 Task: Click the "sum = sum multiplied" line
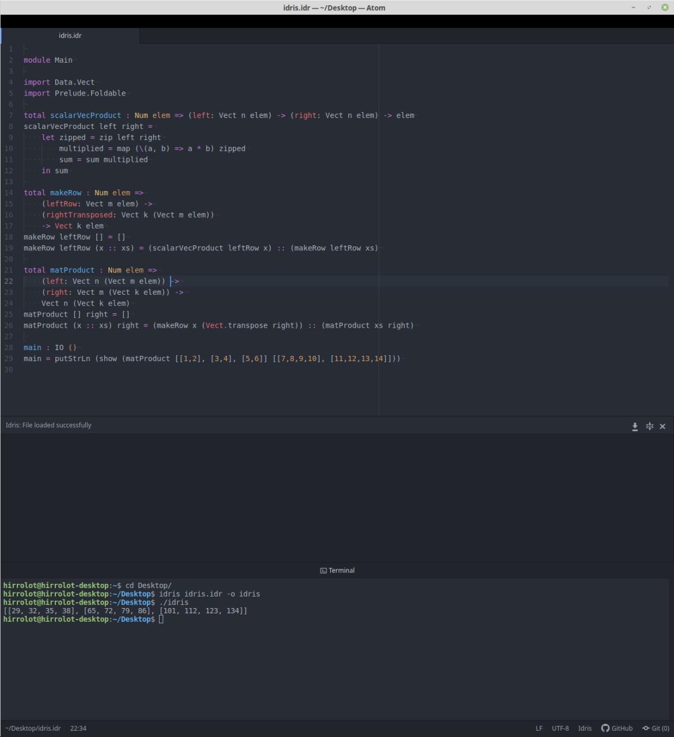coord(103,159)
